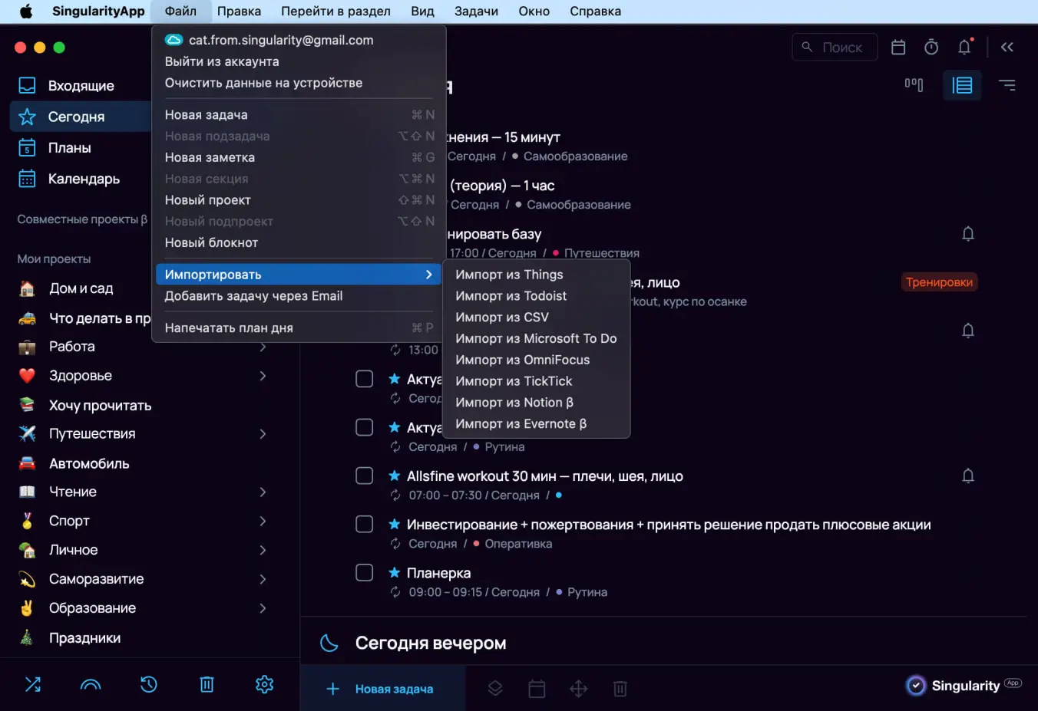Expand the Спорт project arrow

[263, 522]
